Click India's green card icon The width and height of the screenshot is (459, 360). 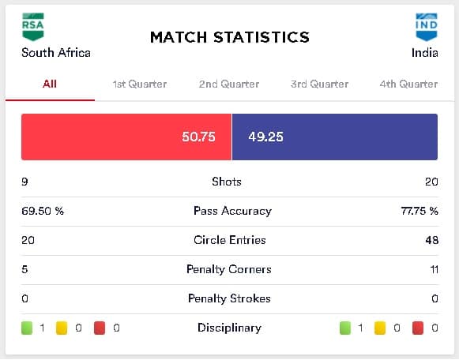[x=345, y=328]
